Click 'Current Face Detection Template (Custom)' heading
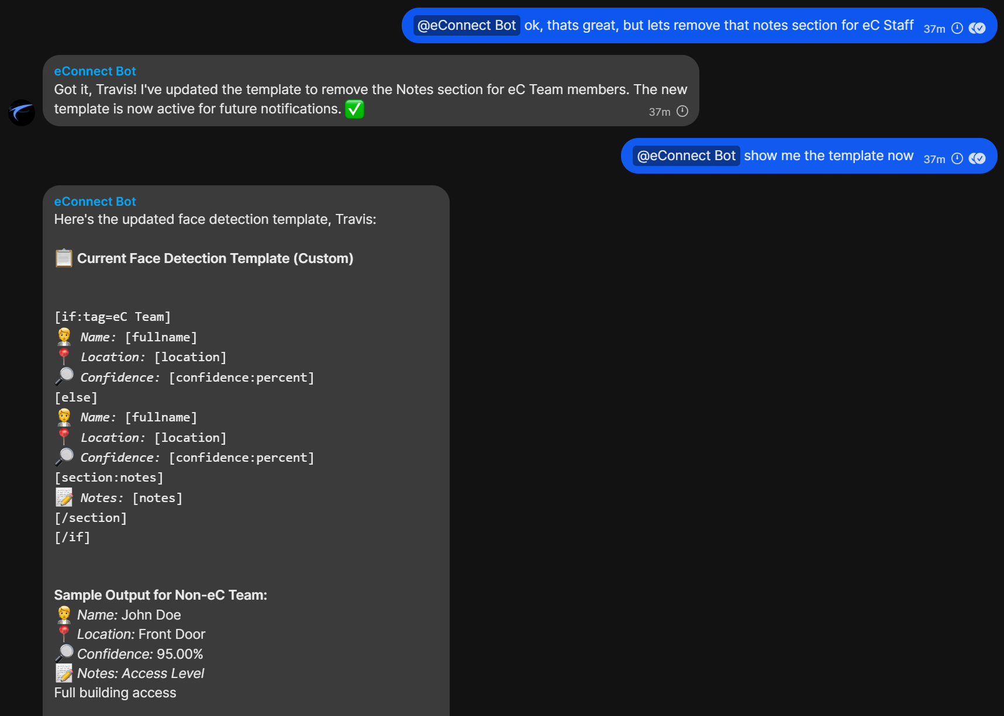This screenshot has width=1004, height=716. click(215, 258)
